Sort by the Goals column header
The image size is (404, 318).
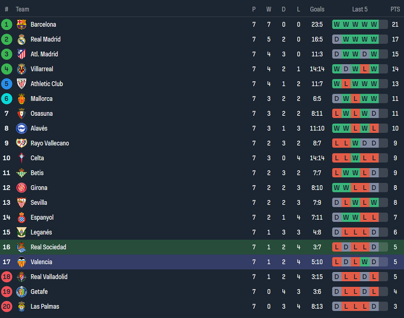click(x=317, y=9)
